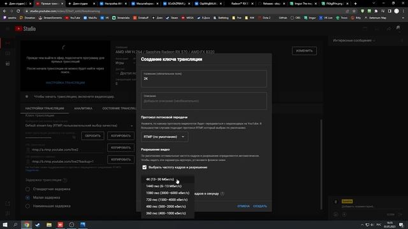This screenshot has height=229, width=408.
Task: Expand the Интересные сообщения chat dropdown
Action: (x=354, y=41)
